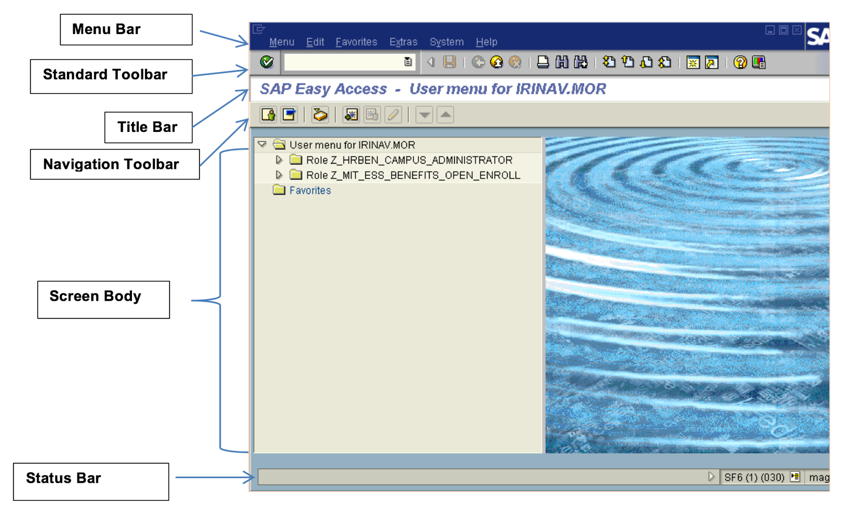Collapse the User menu for IRINAV.MOR node
Screen dimensions: 844x509
click(x=262, y=144)
